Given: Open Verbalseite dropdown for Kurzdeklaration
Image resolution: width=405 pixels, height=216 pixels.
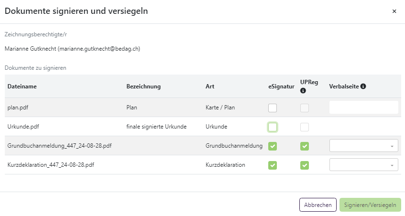Looking at the screenshot, I should pos(363,165).
